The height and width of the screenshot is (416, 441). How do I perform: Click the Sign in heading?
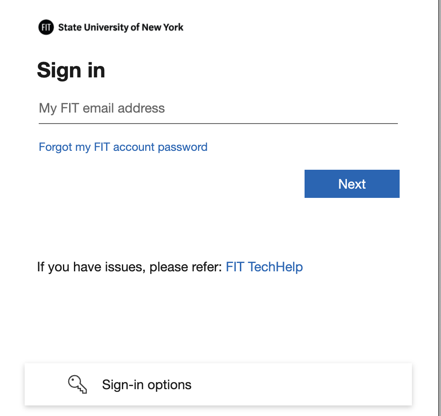click(x=71, y=70)
